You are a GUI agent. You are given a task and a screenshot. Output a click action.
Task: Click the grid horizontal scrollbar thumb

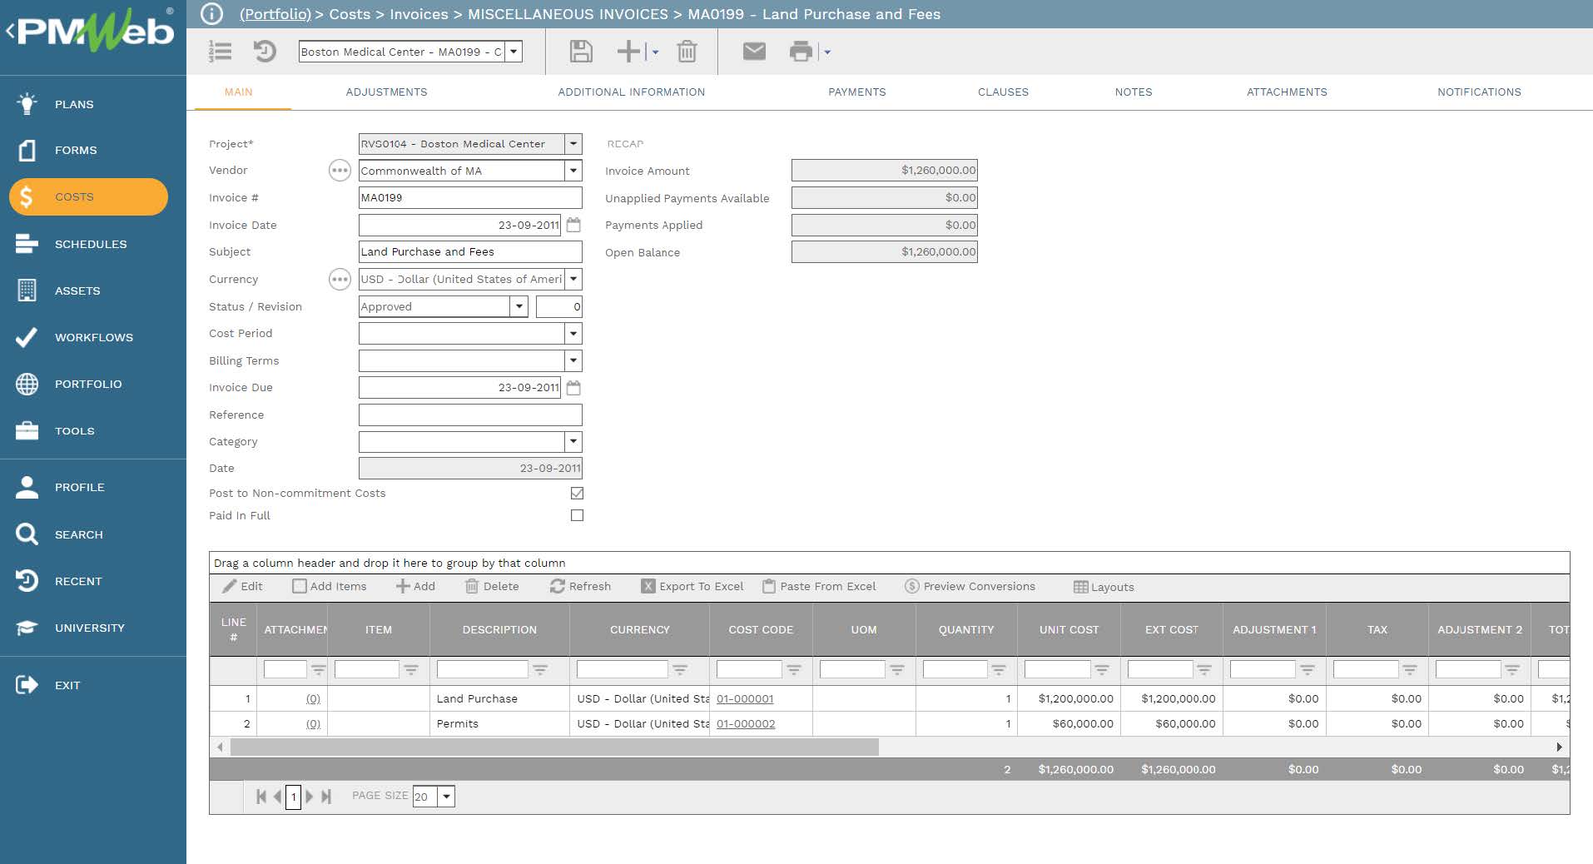(x=553, y=747)
